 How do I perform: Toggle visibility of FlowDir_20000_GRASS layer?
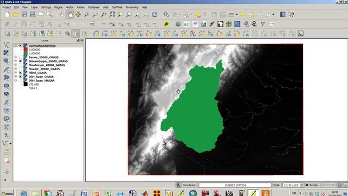[21, 69]
